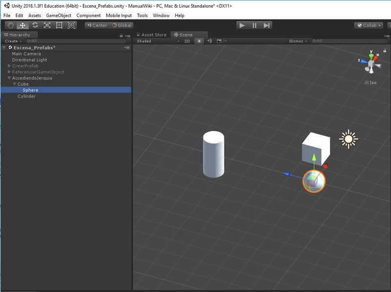
Task: Open the Gizmos dropdown
Action: pos(298,41)
